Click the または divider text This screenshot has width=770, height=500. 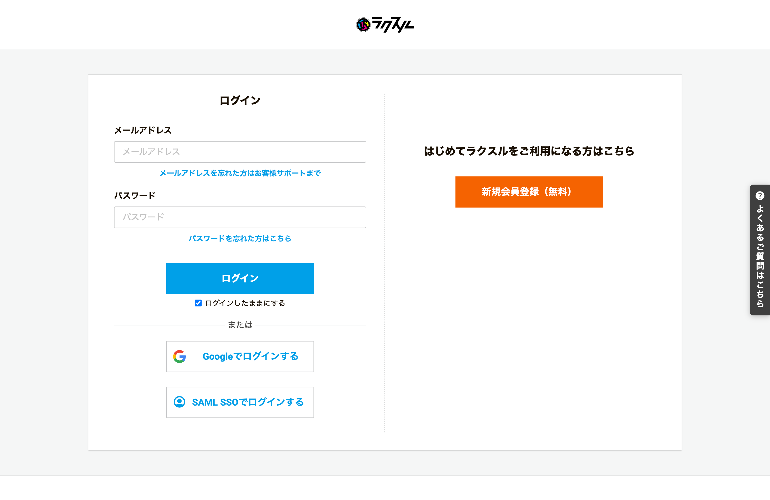pos(240,325)
